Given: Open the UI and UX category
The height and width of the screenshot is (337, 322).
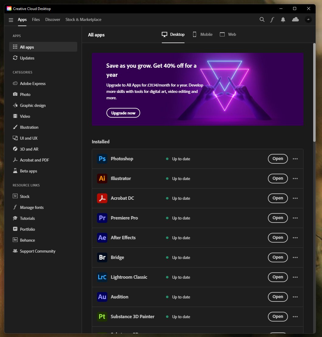Looking at the screenshot, I should [x=43, y=138].
